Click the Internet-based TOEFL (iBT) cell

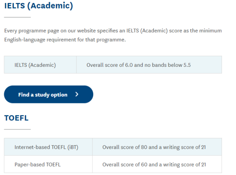coord(48,147)
